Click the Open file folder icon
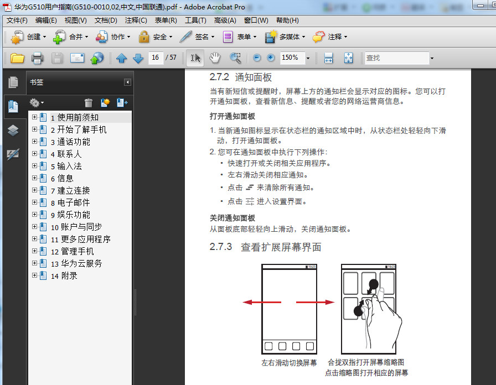The width and height of the screenshot is (496, 385). pyautogui.click(x=15, y=58)
